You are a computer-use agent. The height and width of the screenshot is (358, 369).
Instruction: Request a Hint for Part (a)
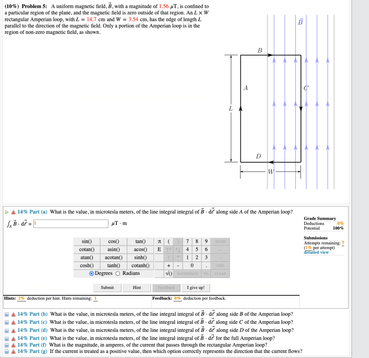(x=137, y=287)
